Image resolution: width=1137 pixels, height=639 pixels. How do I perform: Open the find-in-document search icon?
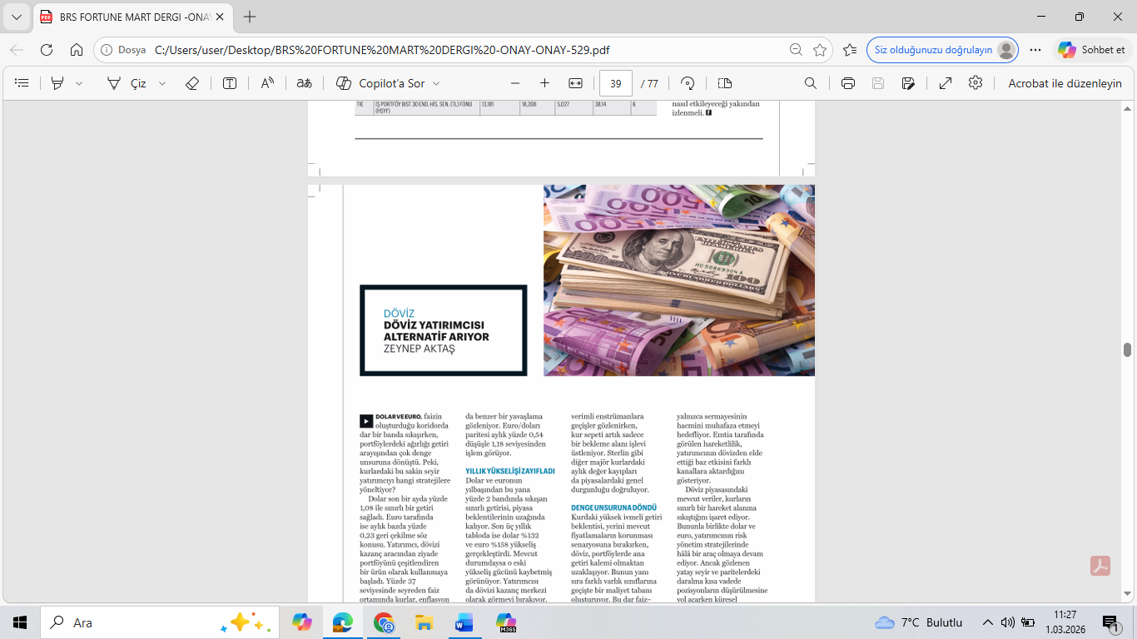810,83
